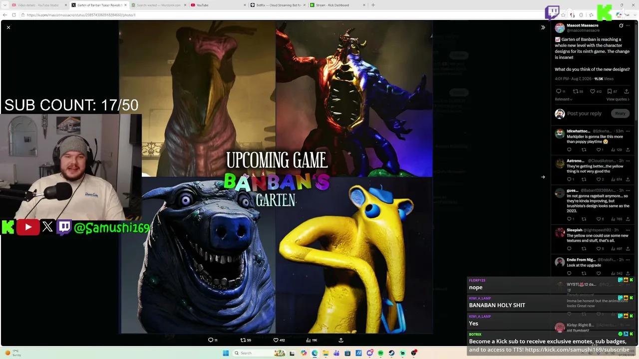Open Spotify from the taskbar
The height and width of the screenshot is (359, 639).
[380, 353]
